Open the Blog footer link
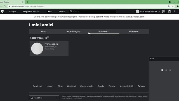The height and width of the screenshot is (101, 179). pyautogui.click(x=60, y=86)
